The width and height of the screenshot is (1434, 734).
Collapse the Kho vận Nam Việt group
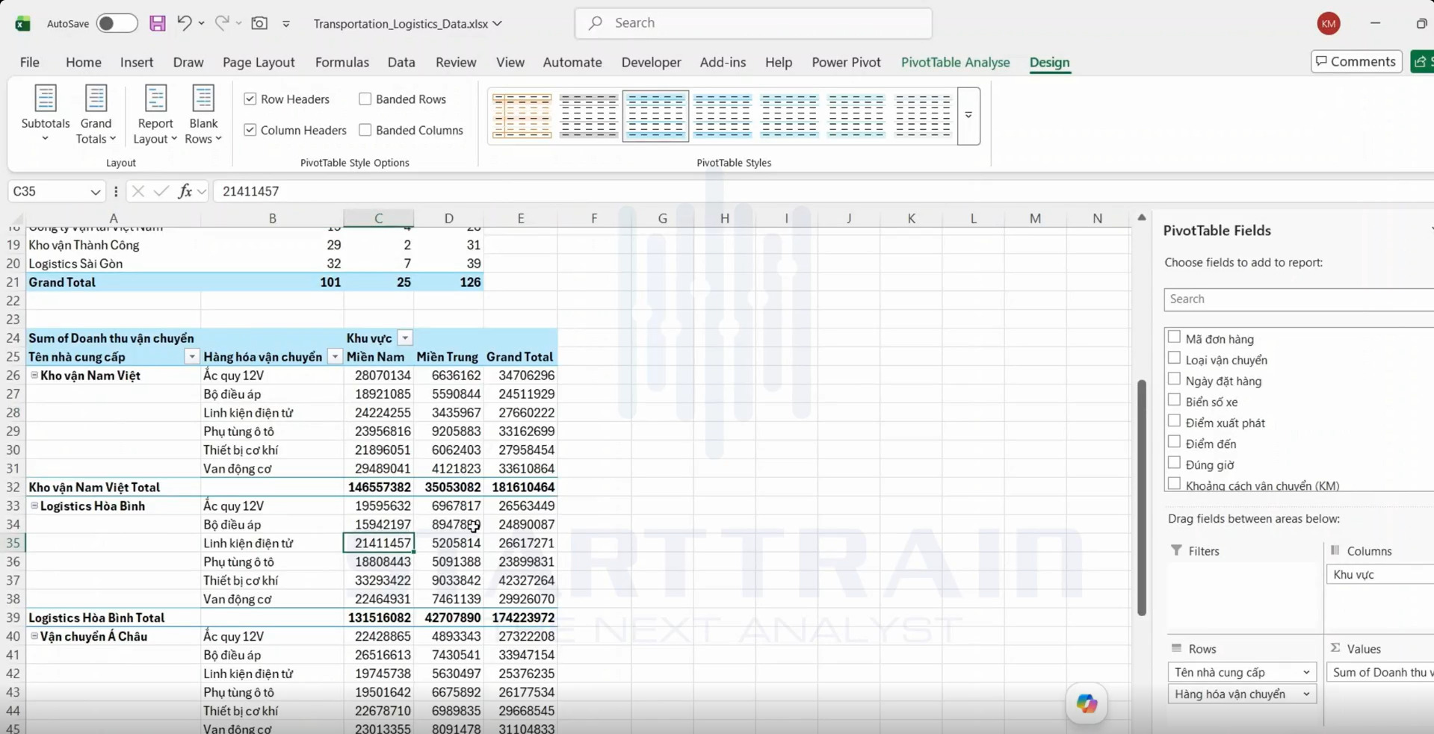(x=34, y=375)
